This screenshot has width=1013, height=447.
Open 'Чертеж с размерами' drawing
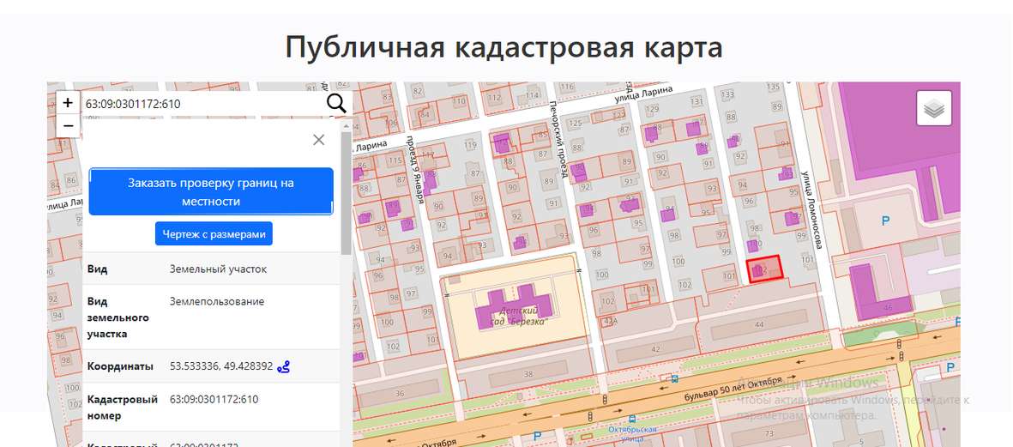(x=214, y=233)
